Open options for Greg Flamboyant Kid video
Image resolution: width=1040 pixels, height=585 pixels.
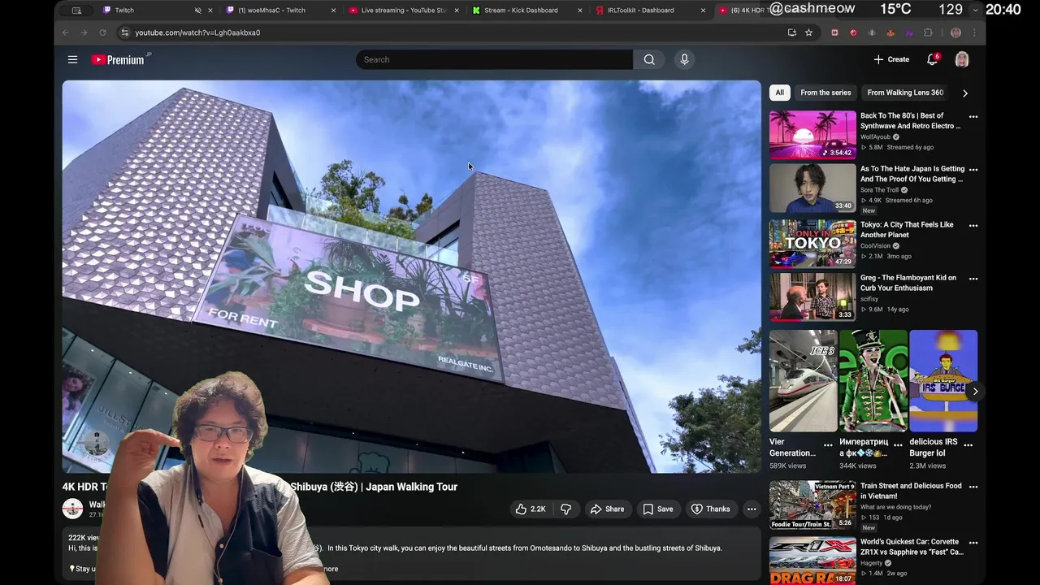[973, 279]
